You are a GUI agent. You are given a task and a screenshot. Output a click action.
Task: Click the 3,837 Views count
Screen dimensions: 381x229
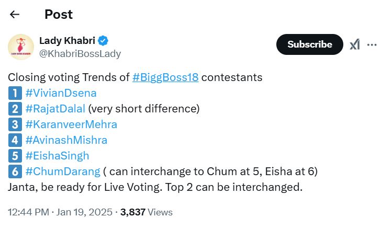click(x=147, y=212)
